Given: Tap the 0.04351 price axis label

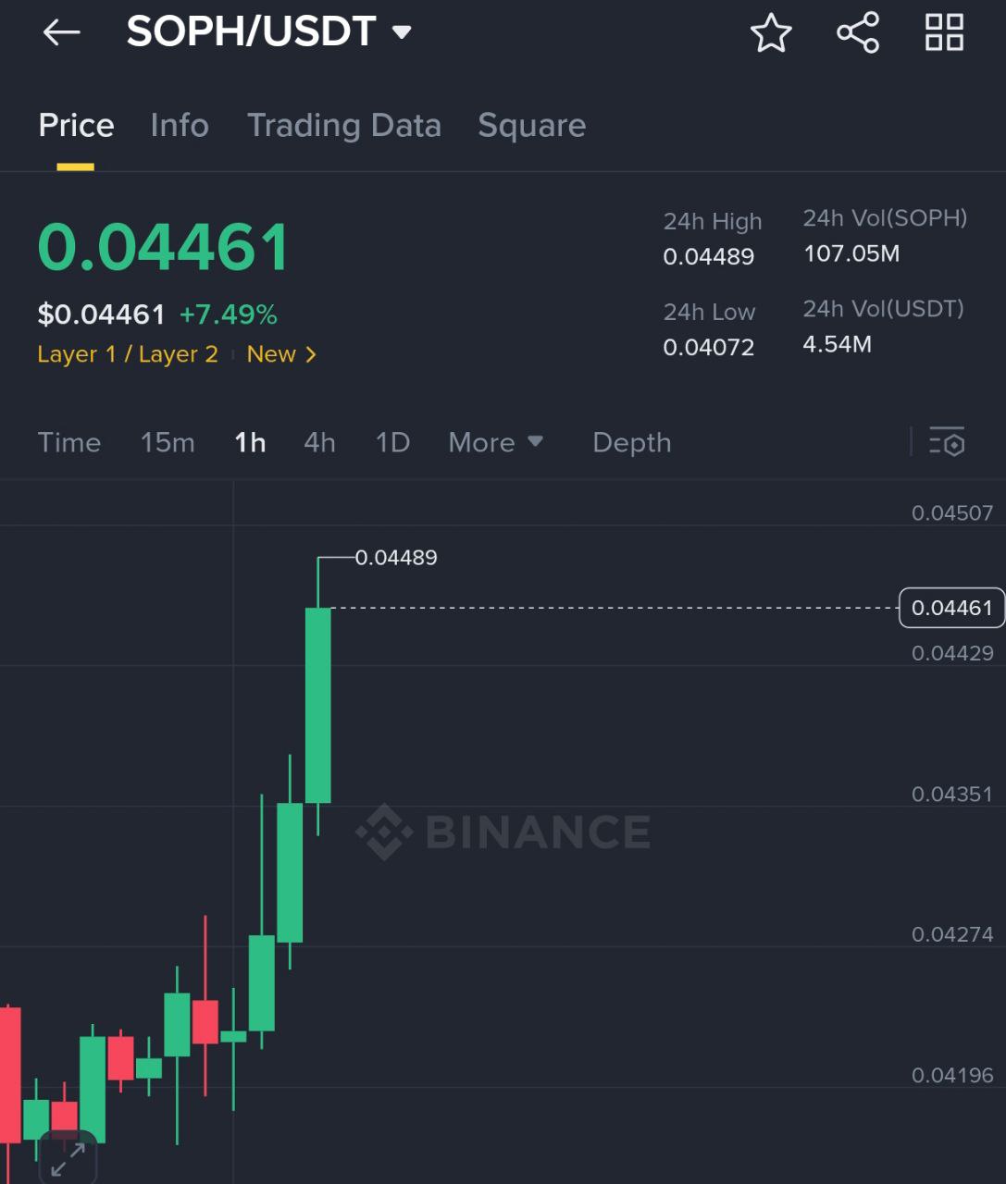Looking at the screenshot, I should point(952,794).
